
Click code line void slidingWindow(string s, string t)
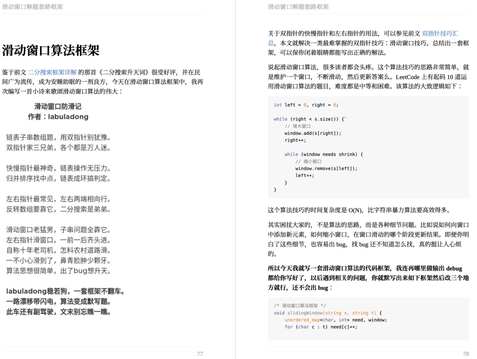point(328,313)
